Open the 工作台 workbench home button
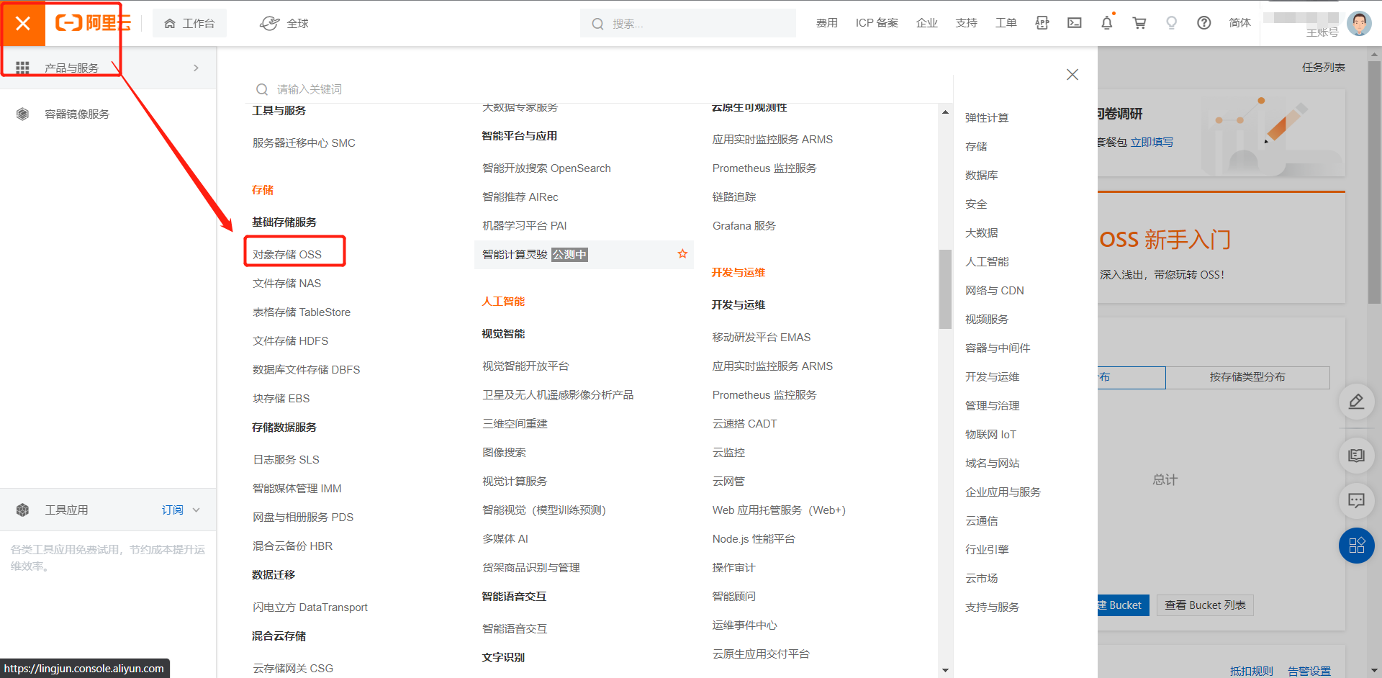The image size is (1382, 678). pos(189,24)
